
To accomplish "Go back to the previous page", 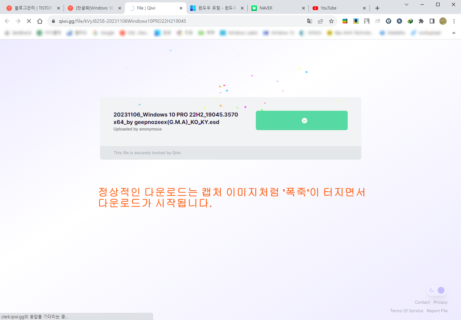I will 7,21.
